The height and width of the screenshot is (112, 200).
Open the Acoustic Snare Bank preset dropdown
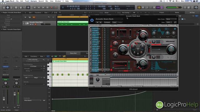tap(109, 19)
